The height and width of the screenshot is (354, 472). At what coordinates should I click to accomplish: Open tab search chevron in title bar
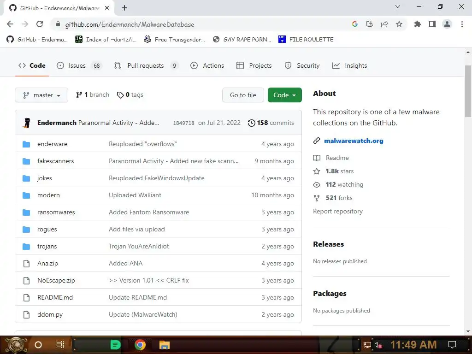click(398, 6)
